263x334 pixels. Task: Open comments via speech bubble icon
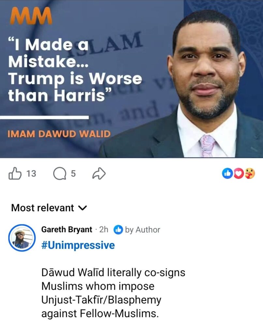tap(60, 174)
